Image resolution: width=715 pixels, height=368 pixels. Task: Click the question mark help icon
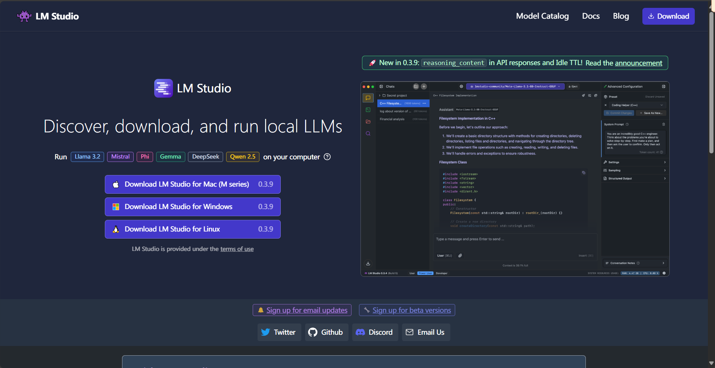327,157
